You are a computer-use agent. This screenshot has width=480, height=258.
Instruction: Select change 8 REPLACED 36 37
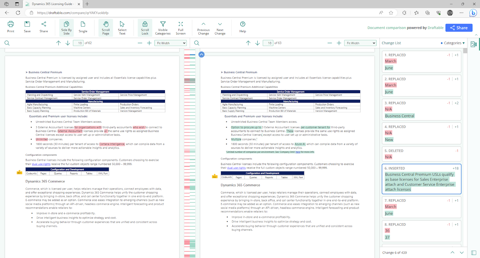pos(421,231)
